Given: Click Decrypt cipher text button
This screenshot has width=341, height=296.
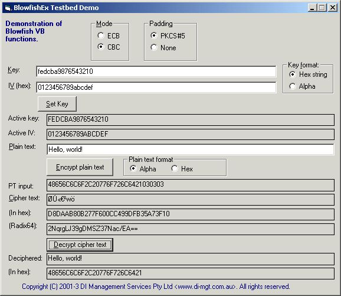Looking at the screenshot, I should [80, 245].
